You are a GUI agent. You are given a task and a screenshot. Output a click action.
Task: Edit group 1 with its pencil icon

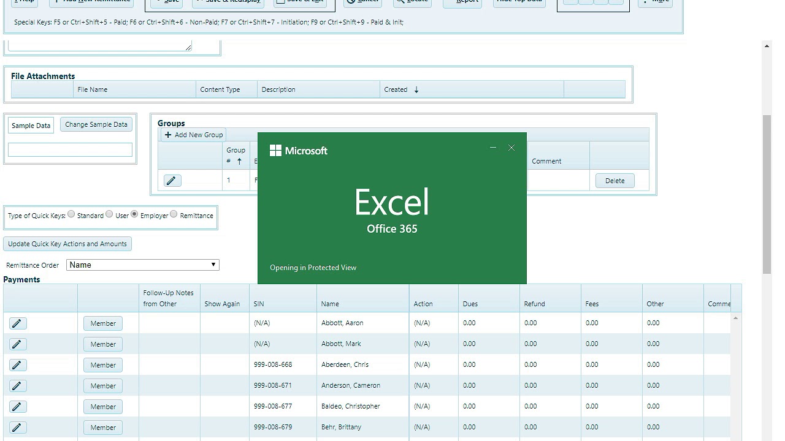pyautogui.click(x=172, y=181)
